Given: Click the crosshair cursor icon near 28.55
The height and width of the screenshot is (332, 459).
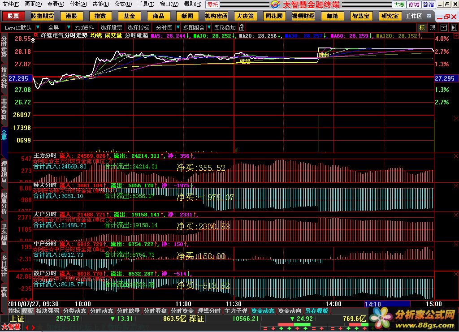Looking at the screenshot, I should 33,40.
